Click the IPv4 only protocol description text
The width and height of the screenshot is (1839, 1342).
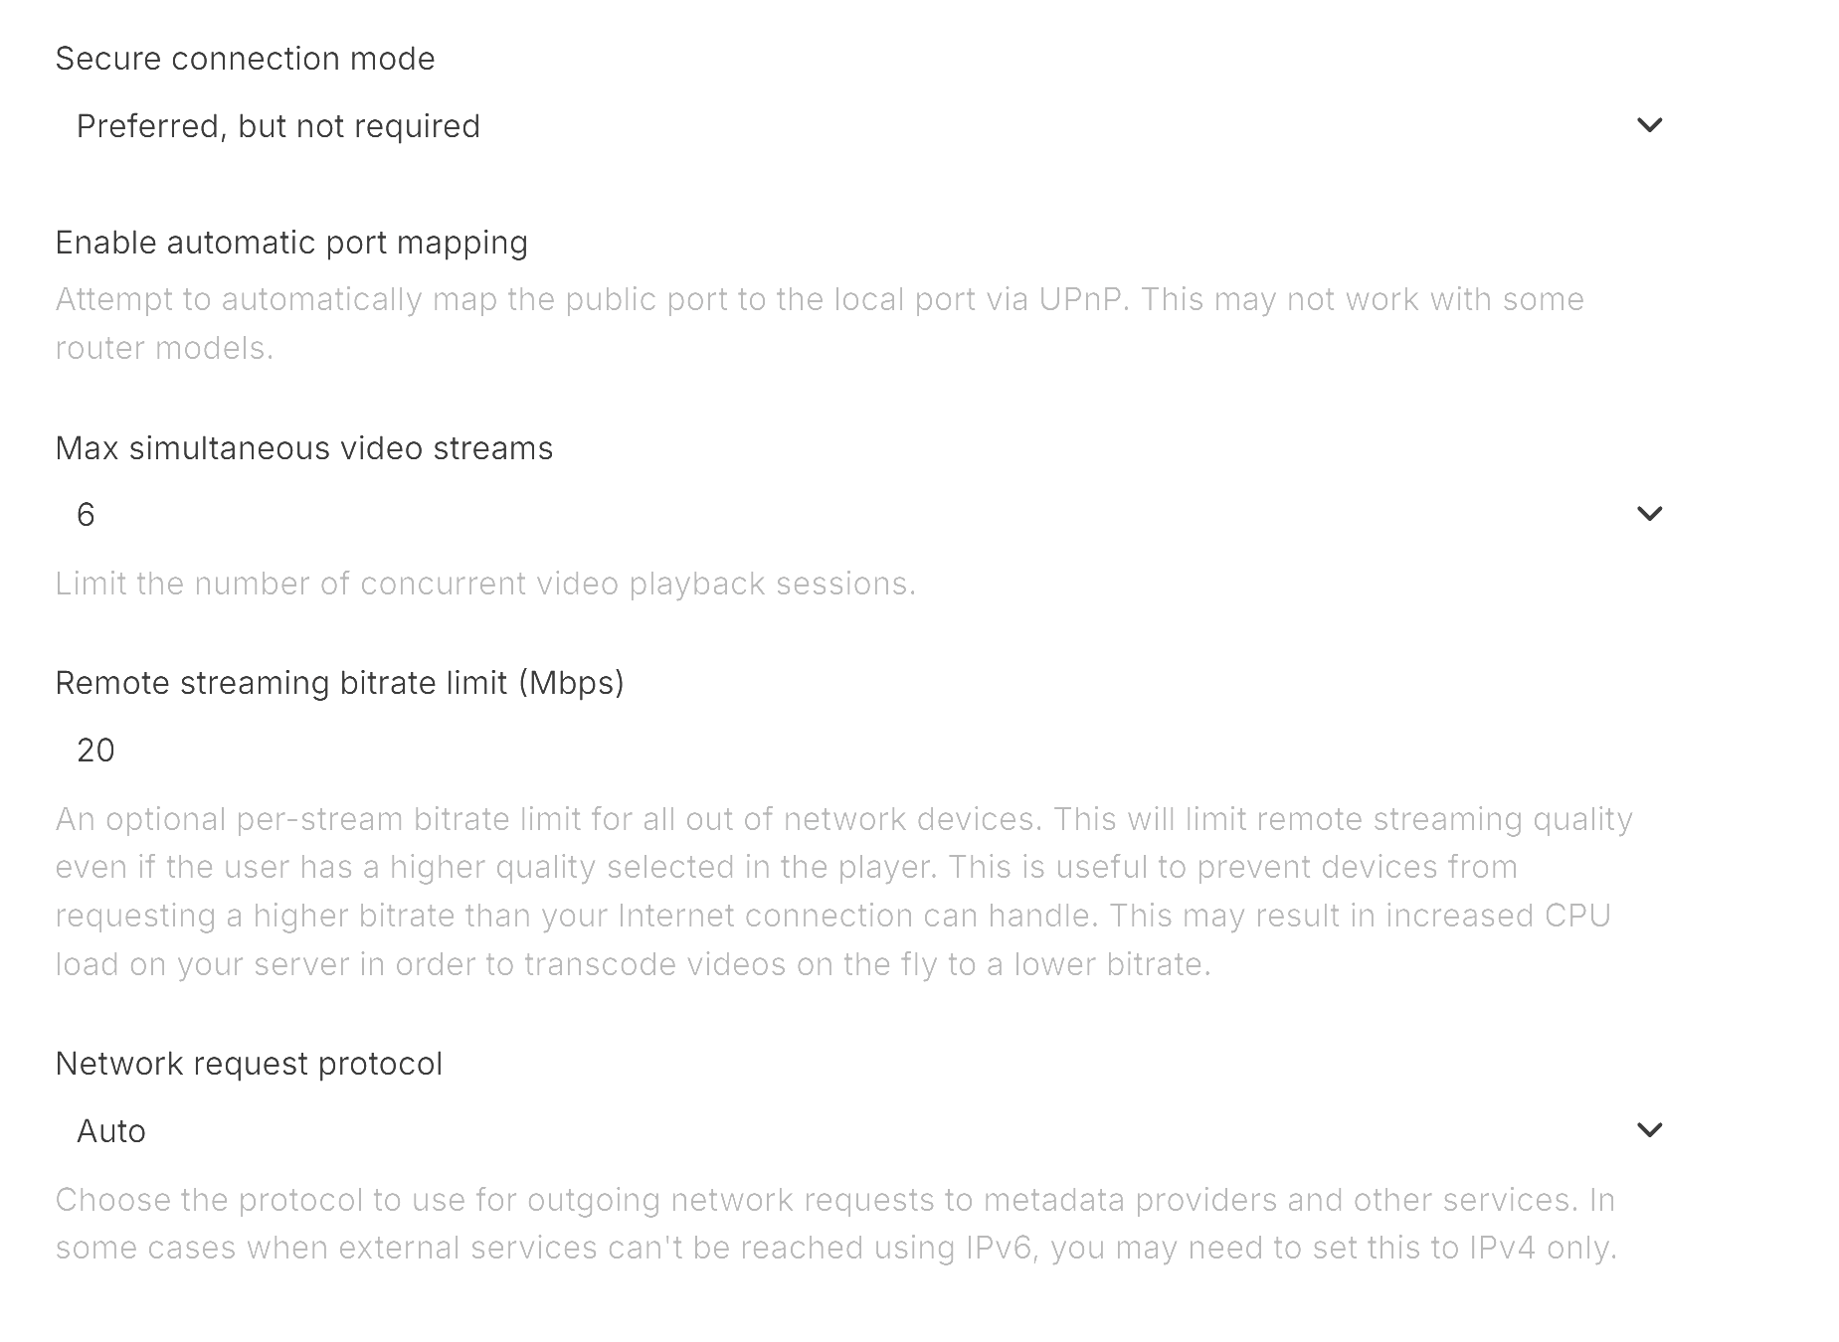[836, 1224]
